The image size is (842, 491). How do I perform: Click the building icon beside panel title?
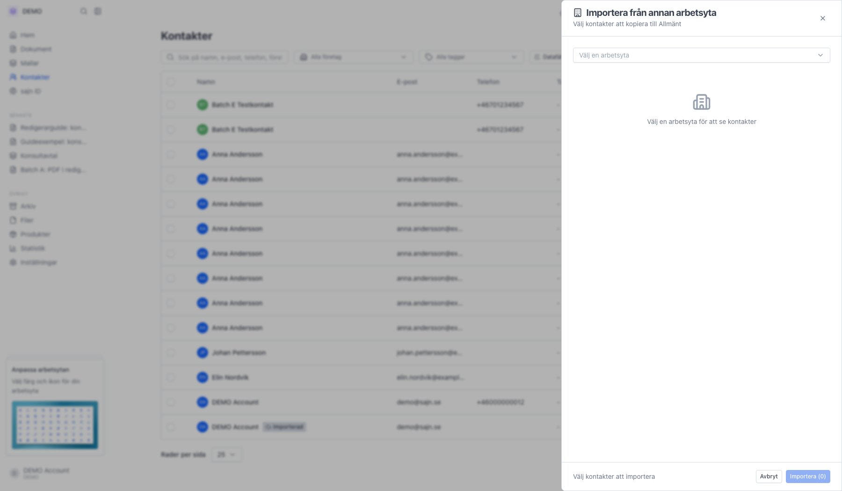pos(578,13)
